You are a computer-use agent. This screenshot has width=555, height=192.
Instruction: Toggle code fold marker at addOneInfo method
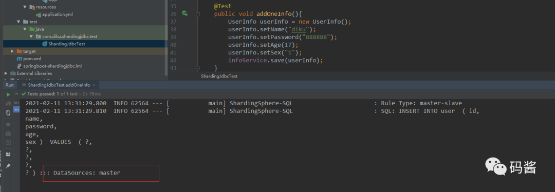[197, 14]
